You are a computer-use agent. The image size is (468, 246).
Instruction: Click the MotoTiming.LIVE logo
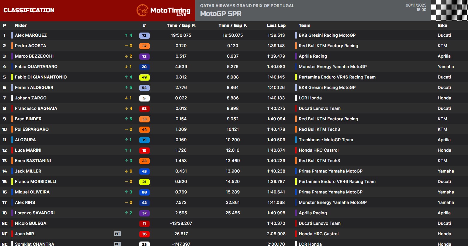(x=163, y=10)
